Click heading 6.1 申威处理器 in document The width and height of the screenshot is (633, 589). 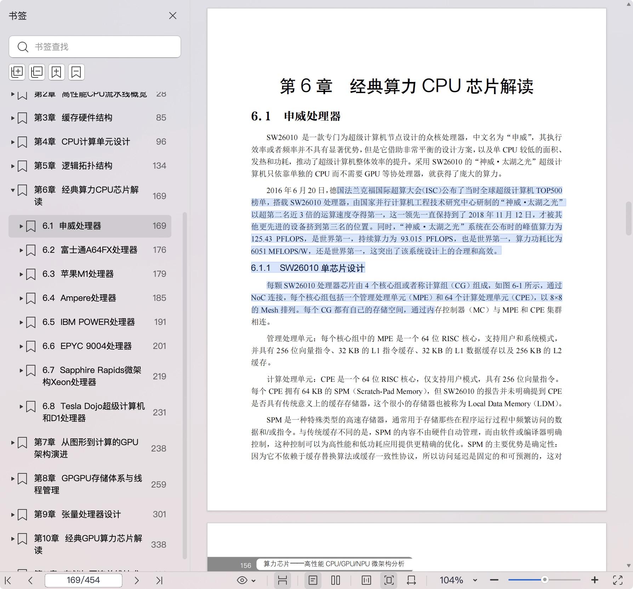pyautogui.click(x=296, y=116)
